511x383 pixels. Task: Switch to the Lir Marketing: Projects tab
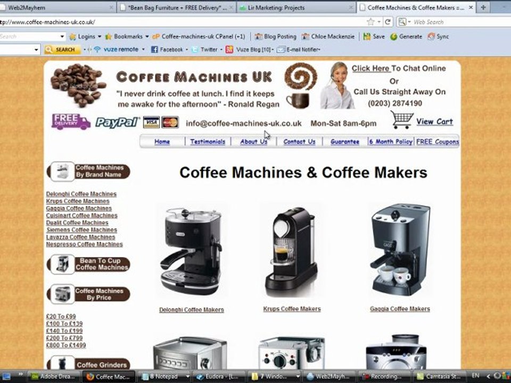point(296,7)
